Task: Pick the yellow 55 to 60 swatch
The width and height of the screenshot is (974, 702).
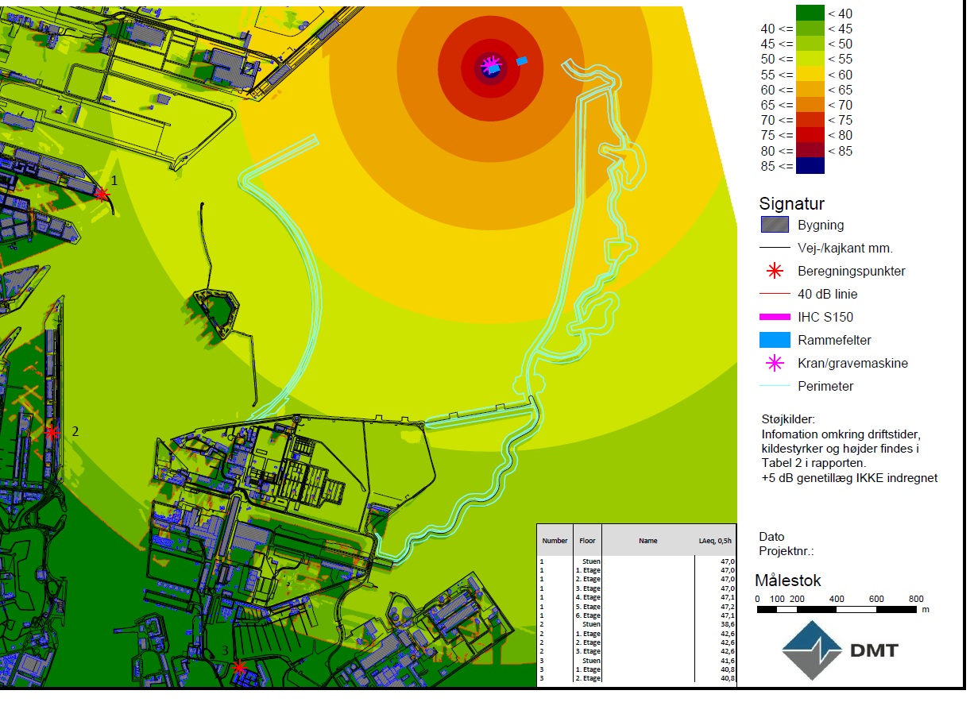Action: [x=810, y=74]
